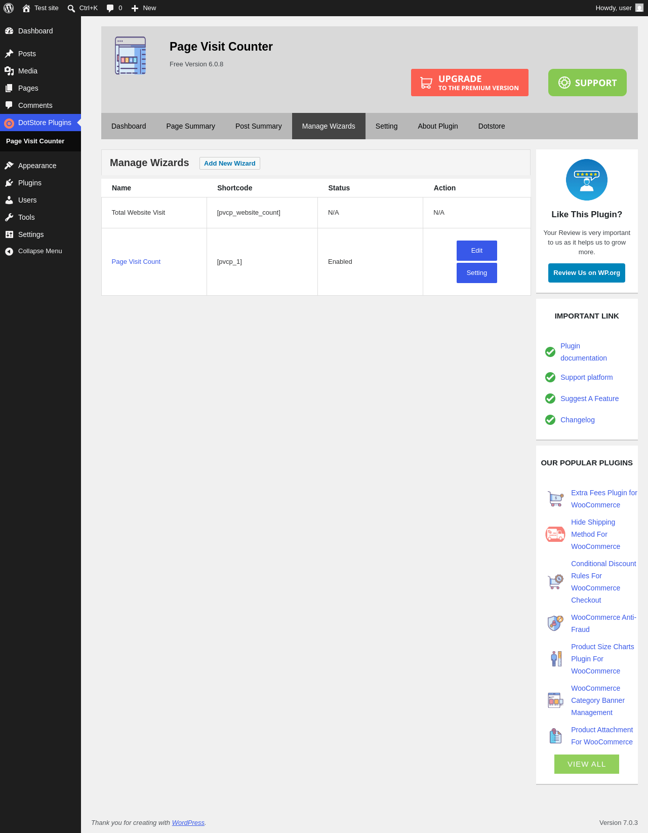
Task: Click the Conditional Discount Rules icon
Action: pyautogui.click(x=555, y=582)
